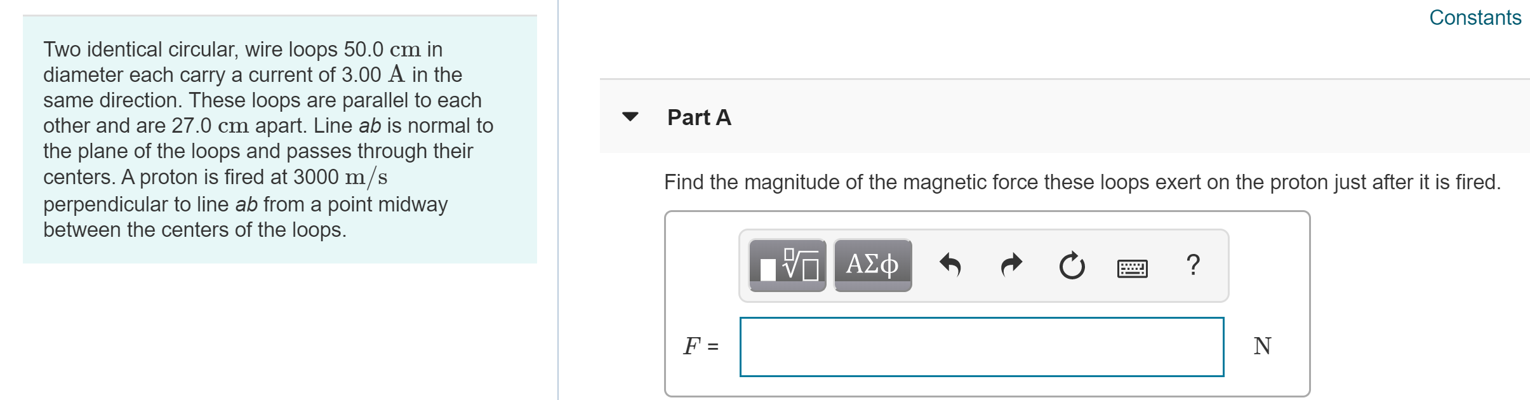Click the undo arrow in the equation toolbar

click(950, 265)
